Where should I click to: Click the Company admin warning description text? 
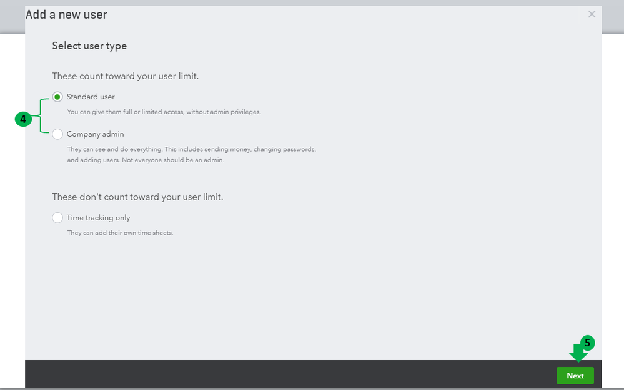click(191, 155)
